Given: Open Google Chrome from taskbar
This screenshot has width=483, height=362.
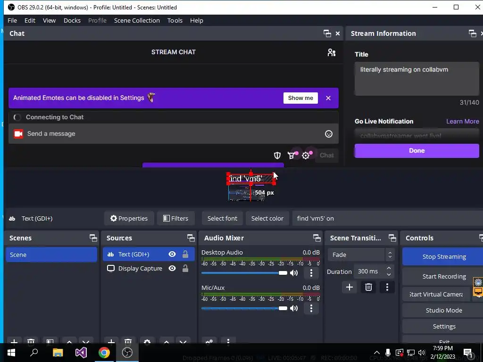Looking at the screenshot, I should click(x=104, y=353).
